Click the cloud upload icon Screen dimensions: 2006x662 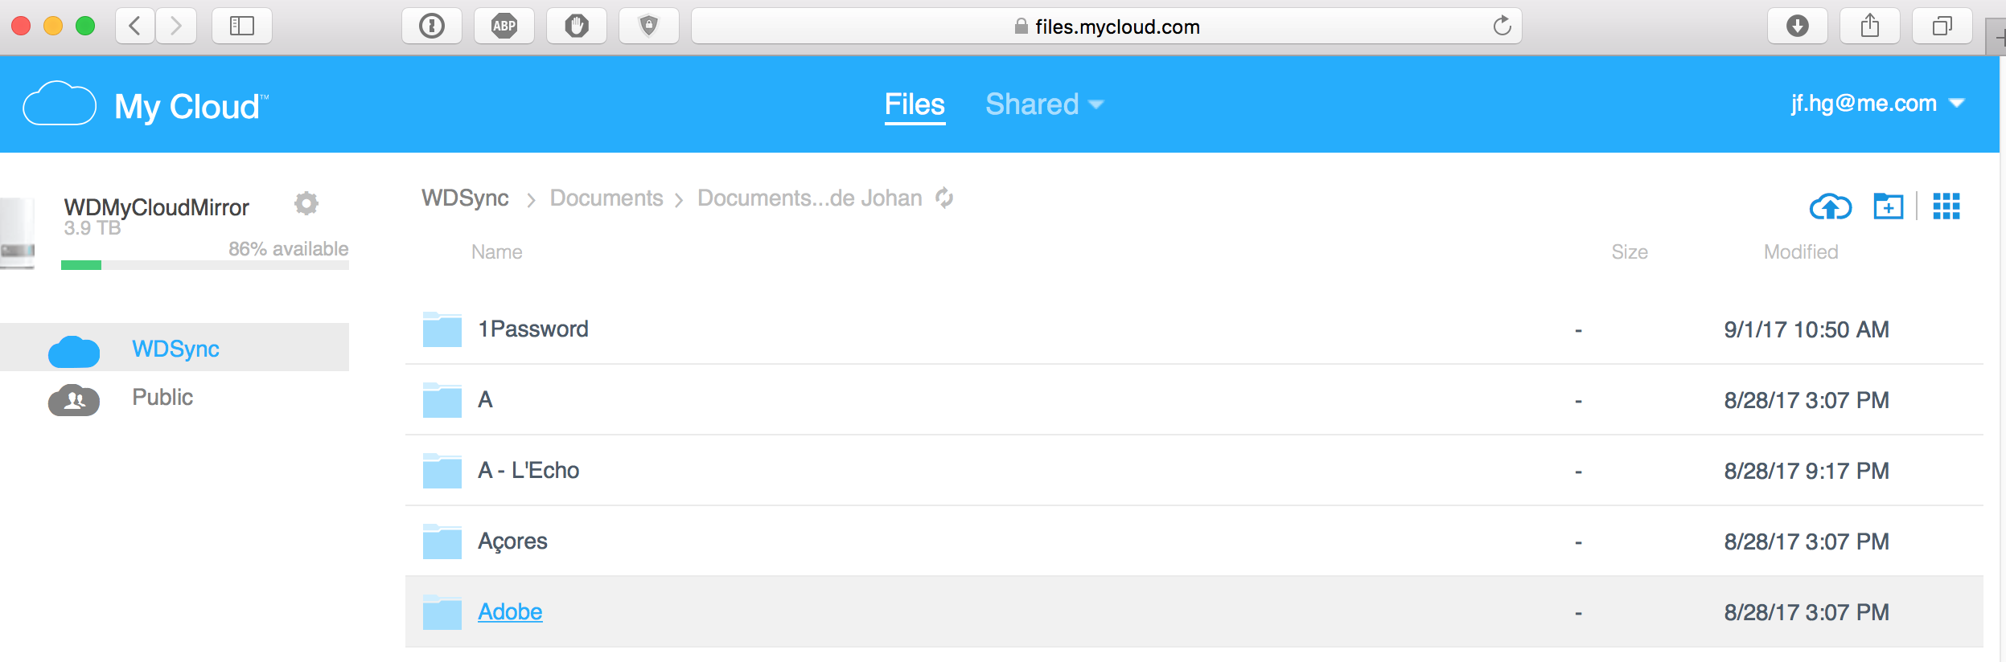point(1830,207)
